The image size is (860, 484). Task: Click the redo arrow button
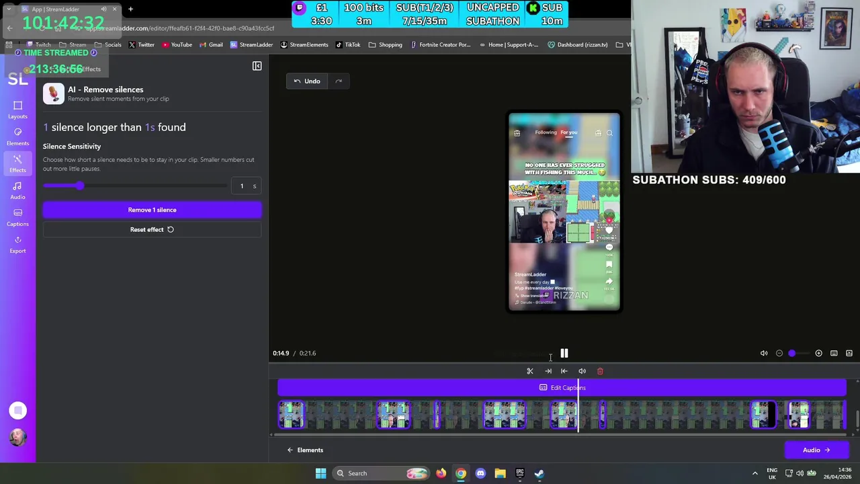pos(339,81)
